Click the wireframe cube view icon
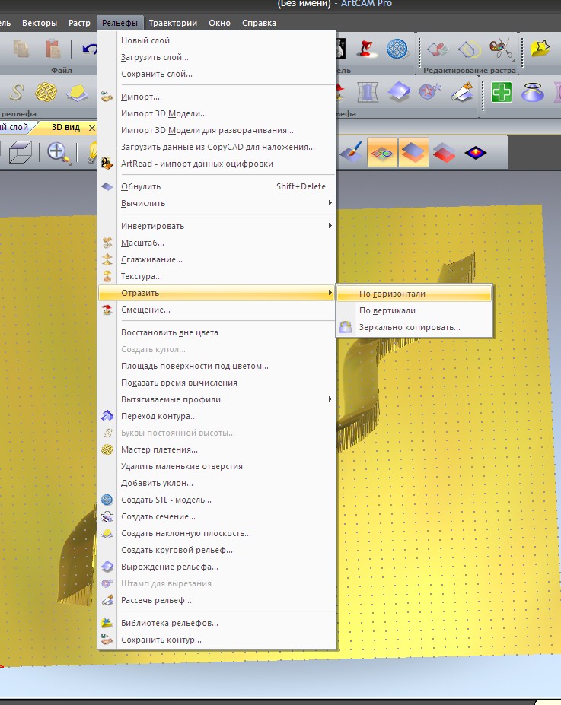The height and width of the screenshot is (705, 561). click(21, 152)
